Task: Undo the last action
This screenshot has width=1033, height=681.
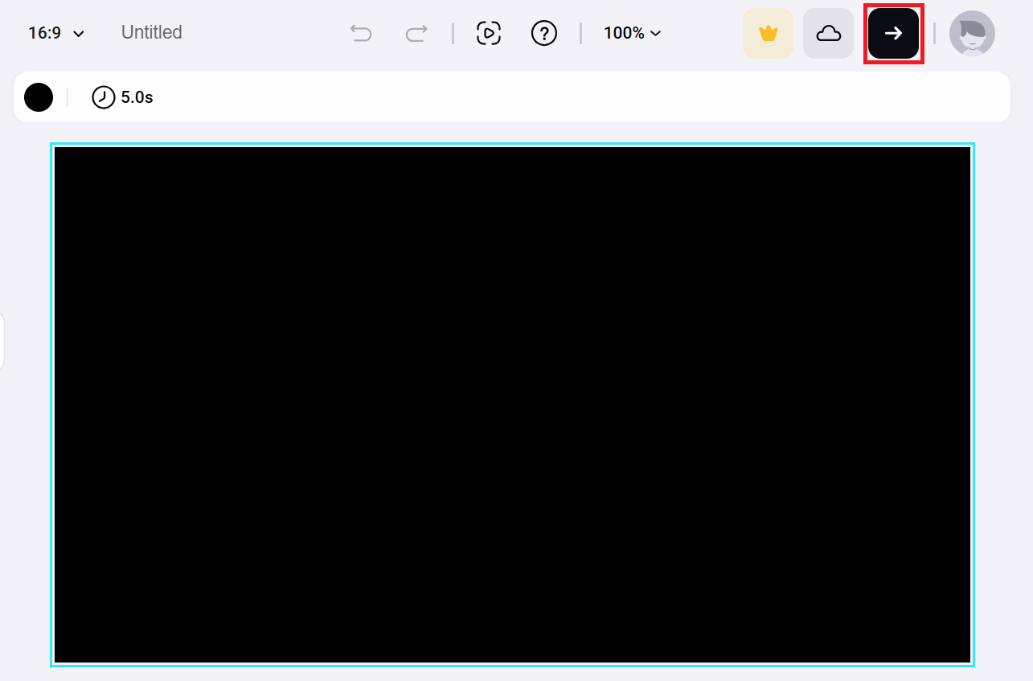Action: (x=361, y=33)
